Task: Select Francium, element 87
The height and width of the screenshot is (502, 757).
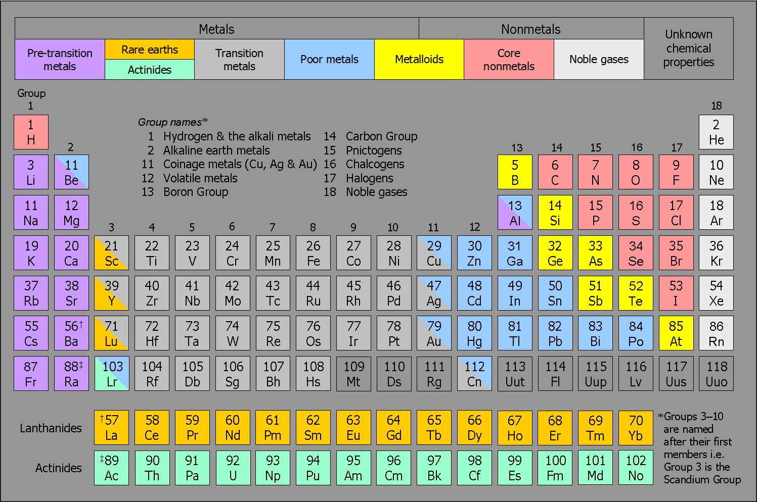Action: click(31, 373)
